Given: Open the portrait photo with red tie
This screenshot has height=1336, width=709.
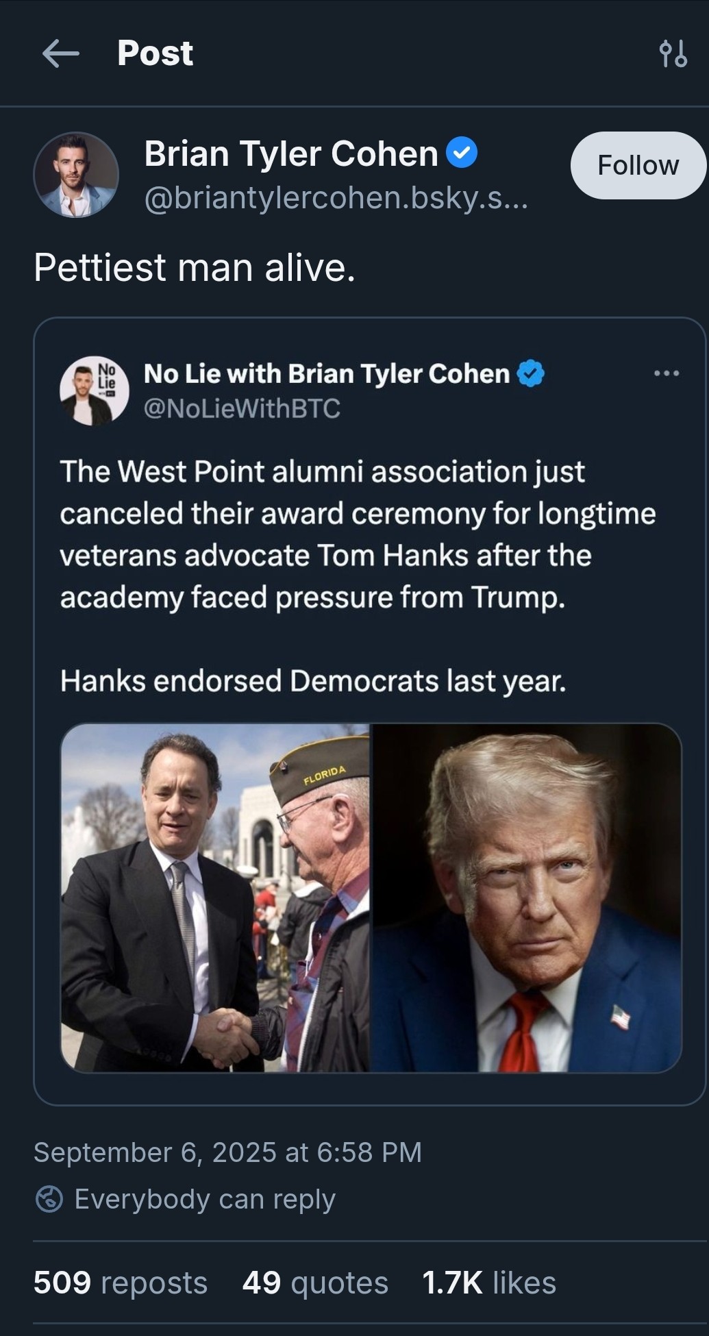Looking at the screenshot, I should (526, 898).
